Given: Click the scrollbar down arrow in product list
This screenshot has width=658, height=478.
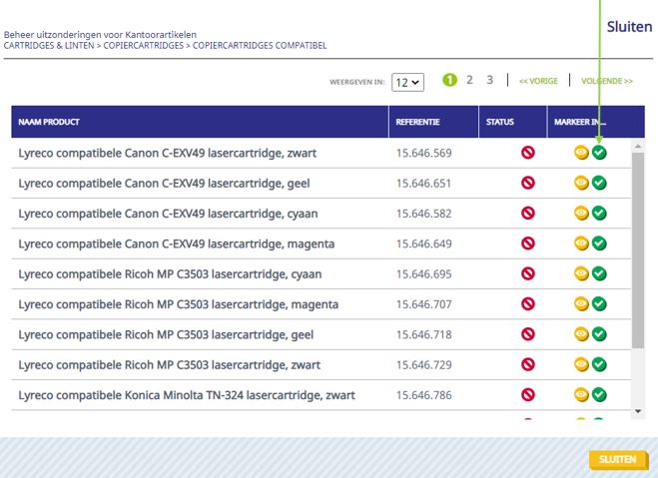Looking at the screenshot, I should click(639, 411).
